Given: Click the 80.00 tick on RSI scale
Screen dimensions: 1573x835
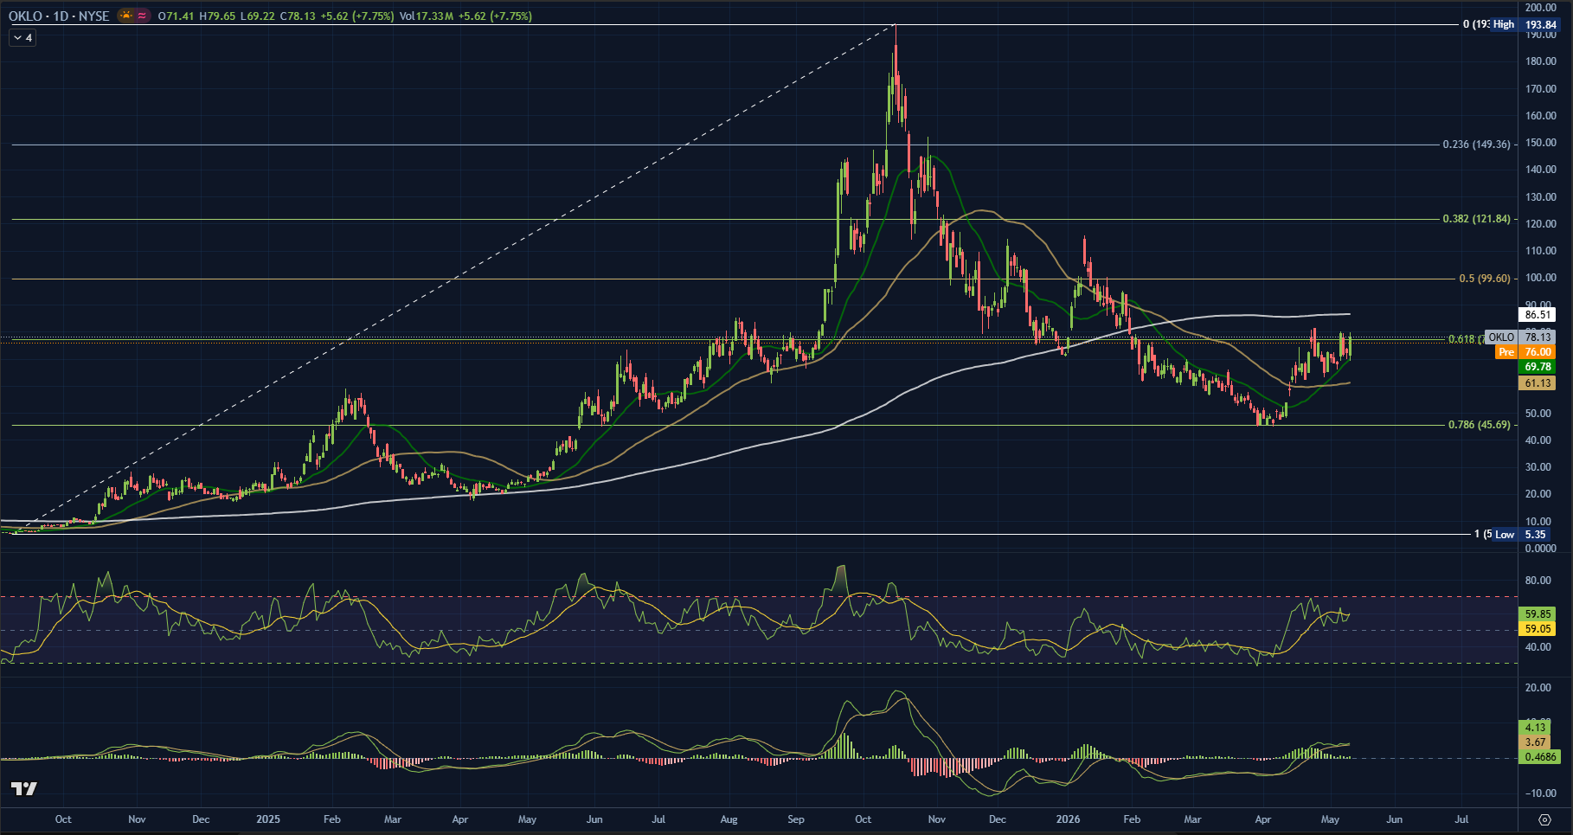Looking at the screenshot, I should click(x=1538, y=581).
